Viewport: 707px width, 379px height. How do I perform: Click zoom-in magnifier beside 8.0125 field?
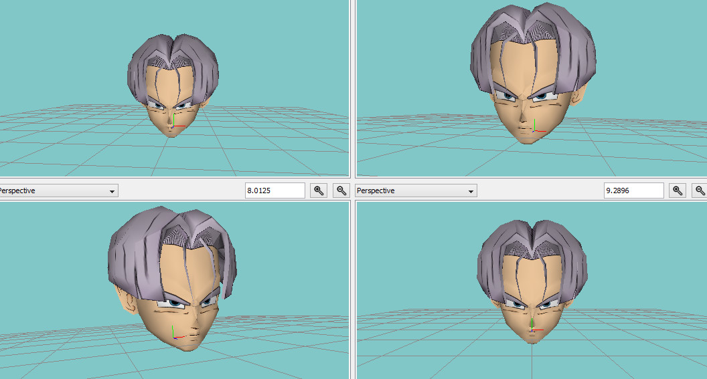(x=319, y=191)
